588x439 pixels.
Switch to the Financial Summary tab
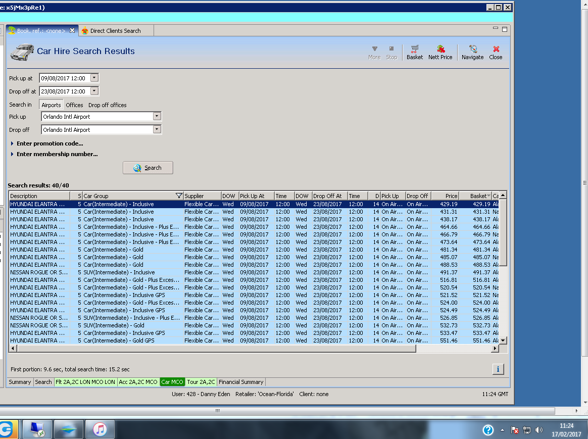(x=241, y=382)
